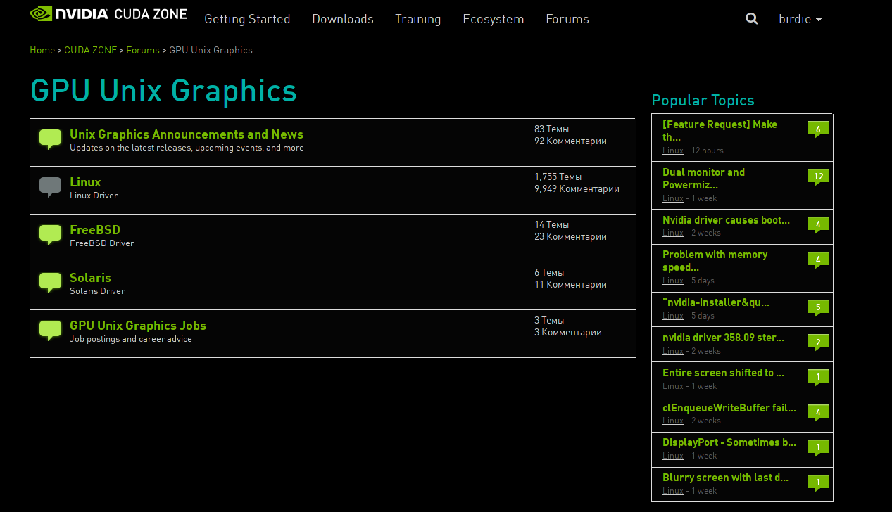The image size is (892, 512).
Task: Click '92 Комментарии' count for Announcements
Action: point(570,141)
